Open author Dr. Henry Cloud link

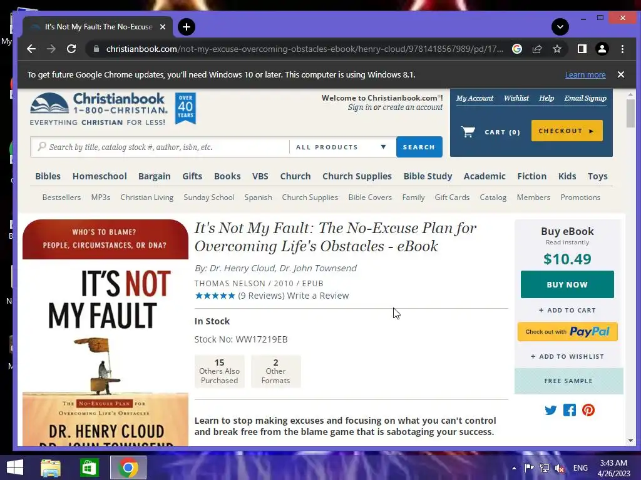[x=242, y=268]
